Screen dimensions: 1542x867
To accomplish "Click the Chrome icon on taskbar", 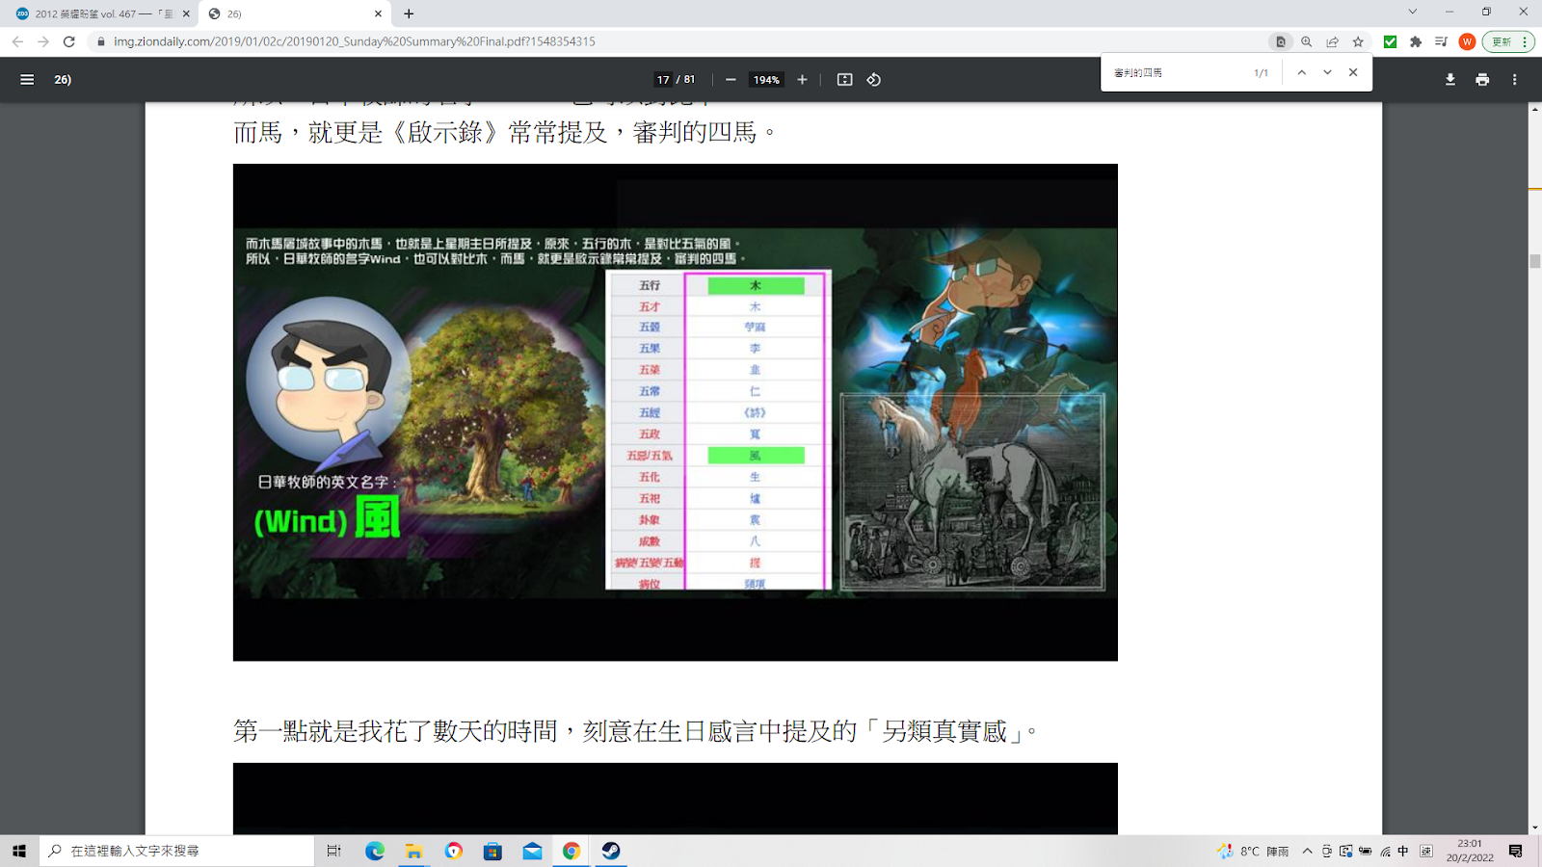I will [572, 851].
